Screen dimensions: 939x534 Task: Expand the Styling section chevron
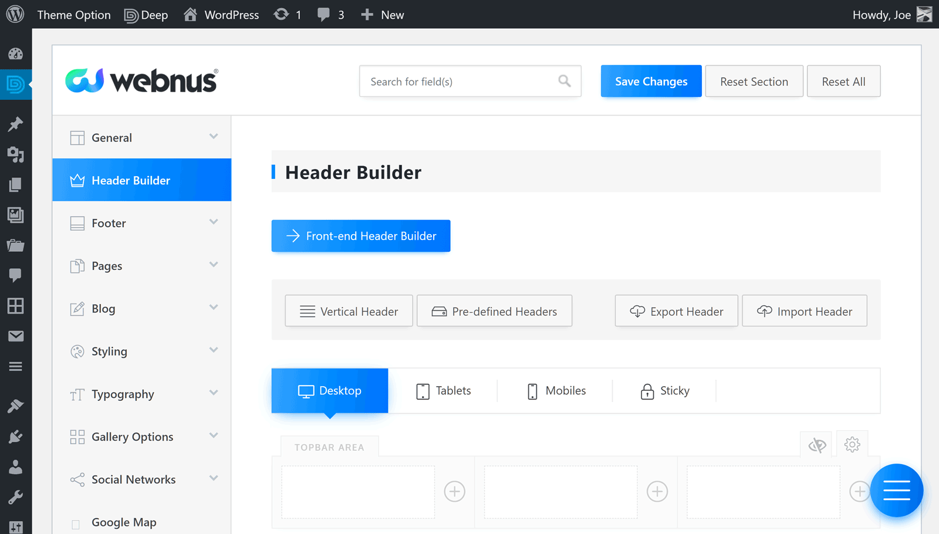214,350
